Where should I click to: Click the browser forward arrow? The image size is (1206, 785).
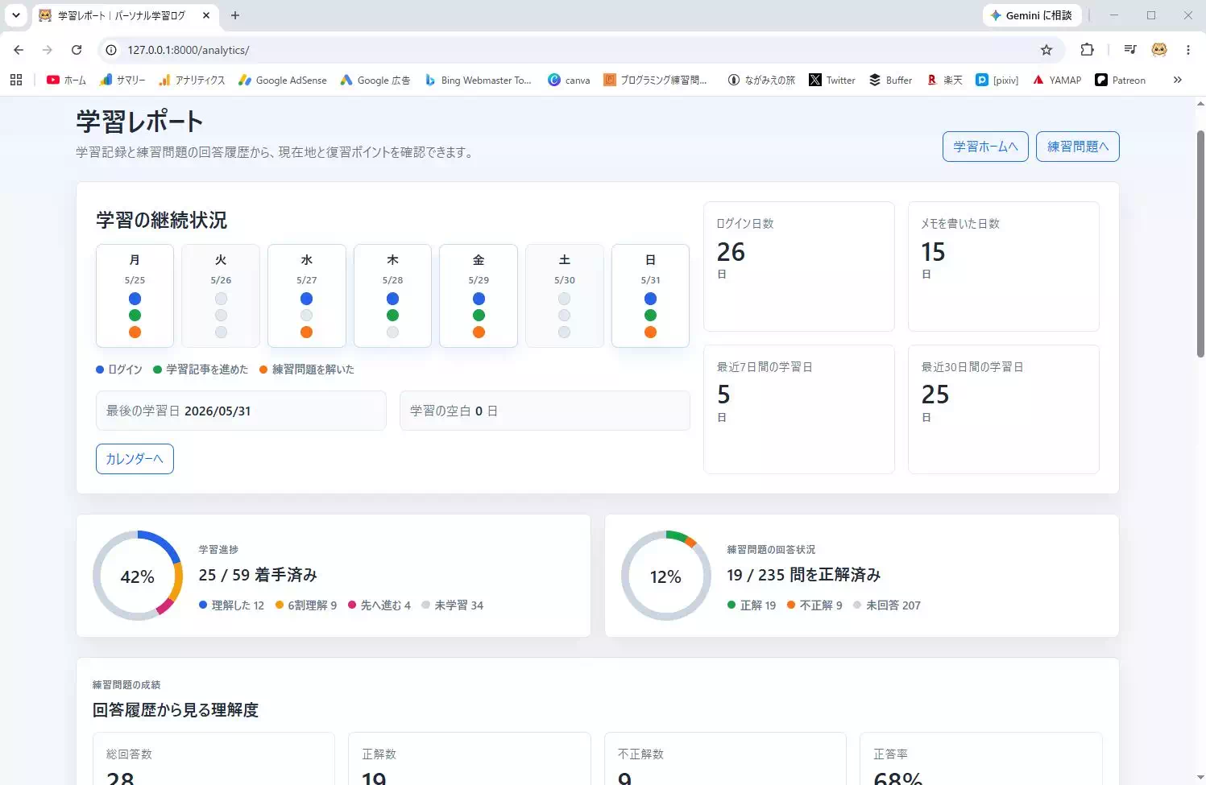pos(48,50)
